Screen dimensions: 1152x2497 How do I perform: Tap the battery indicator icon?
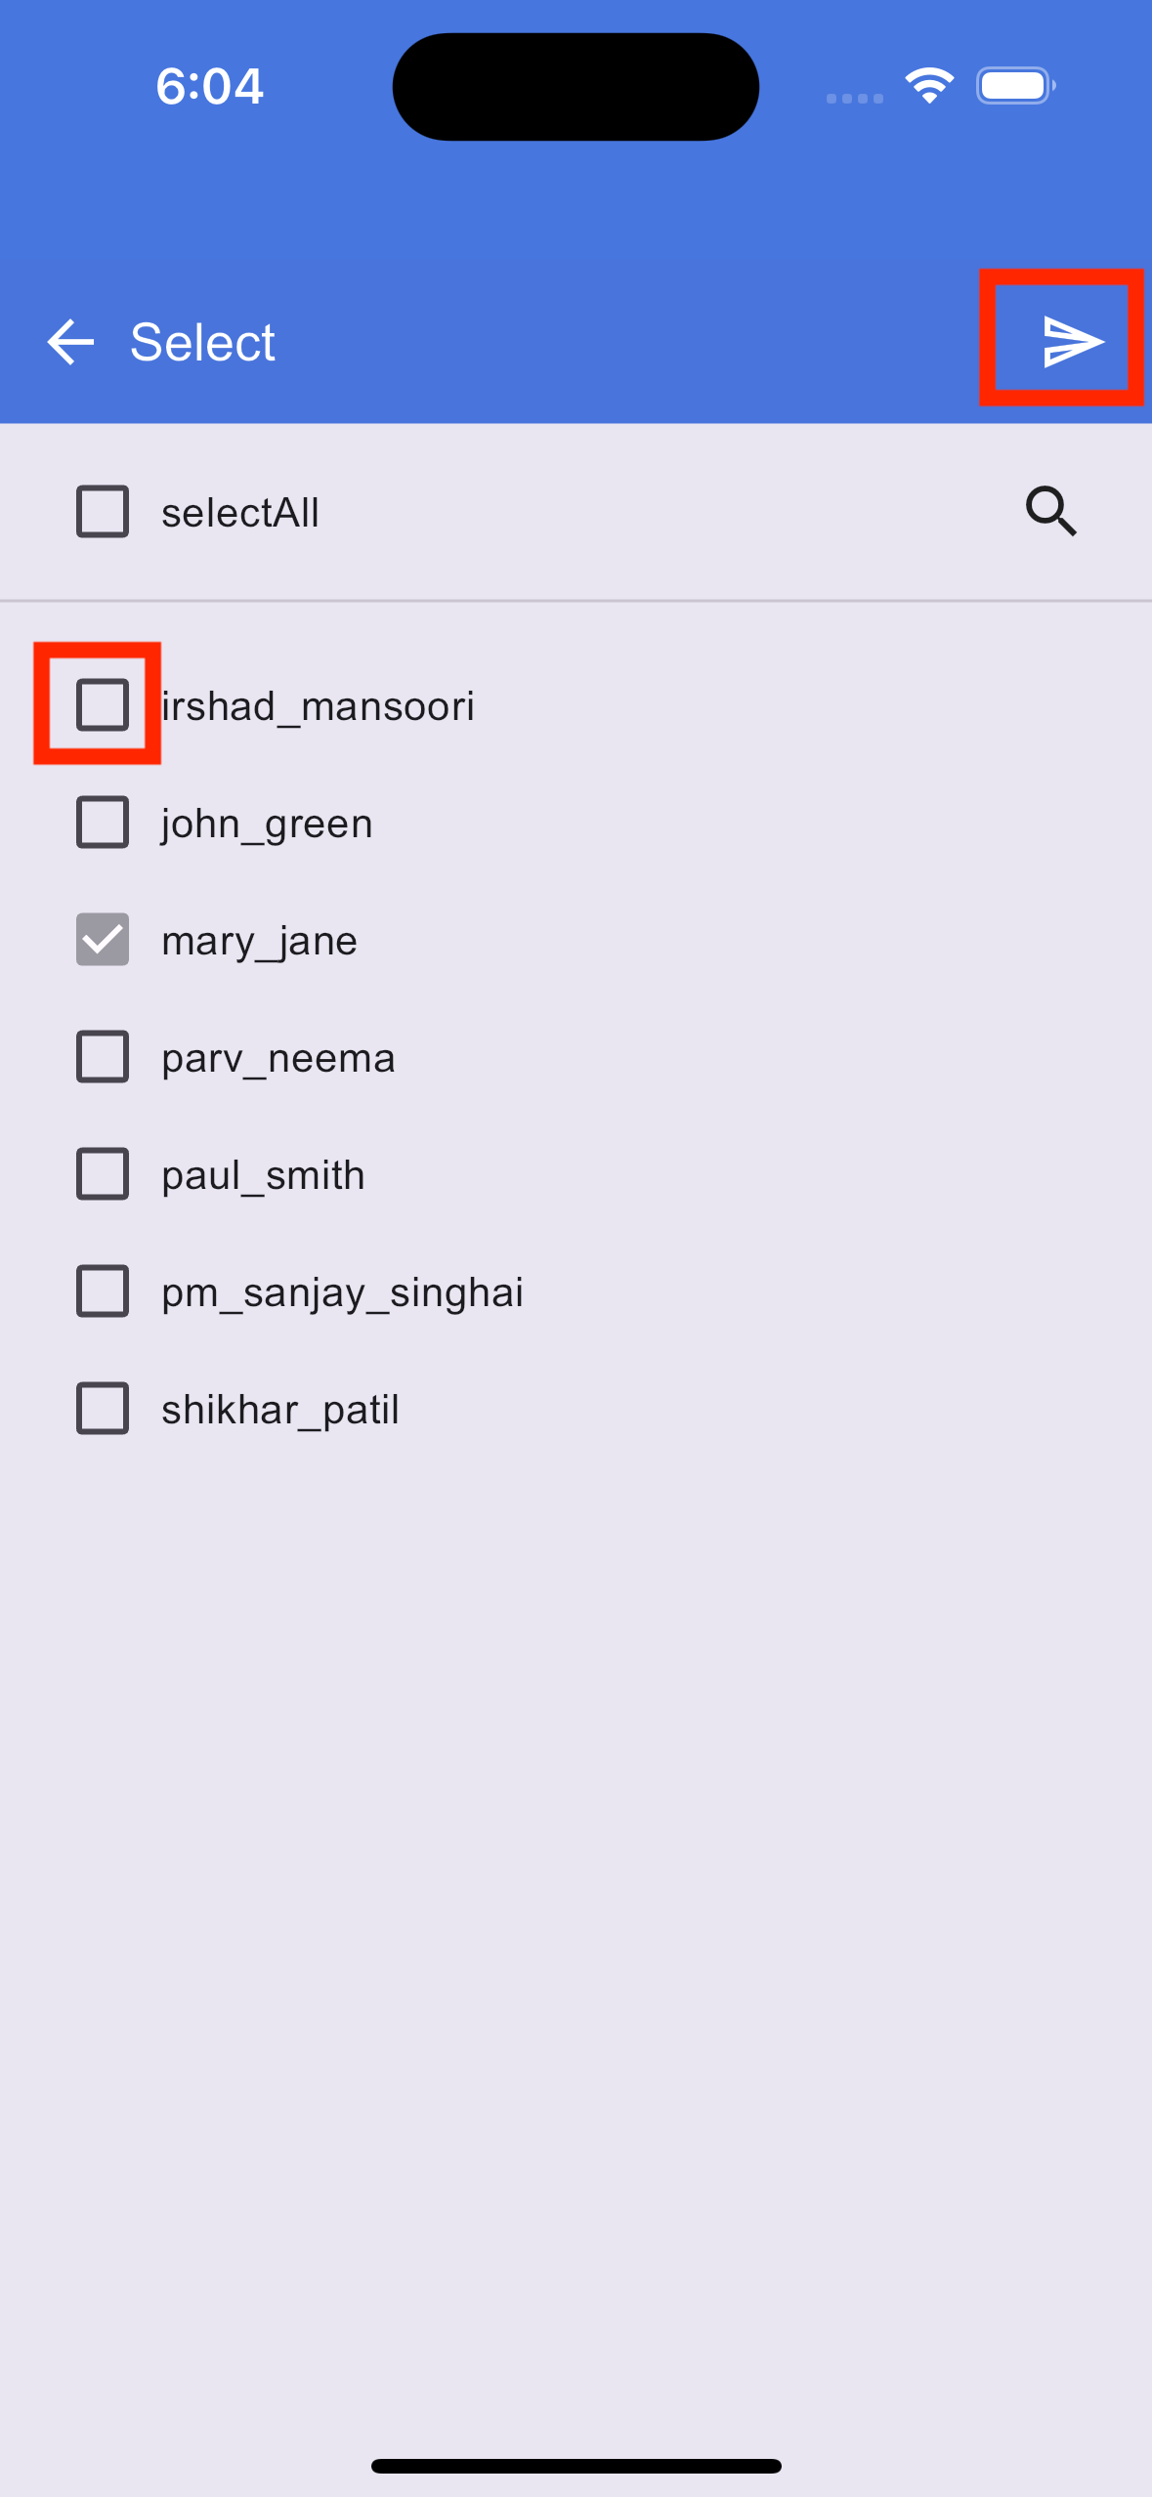(1016, 86)
